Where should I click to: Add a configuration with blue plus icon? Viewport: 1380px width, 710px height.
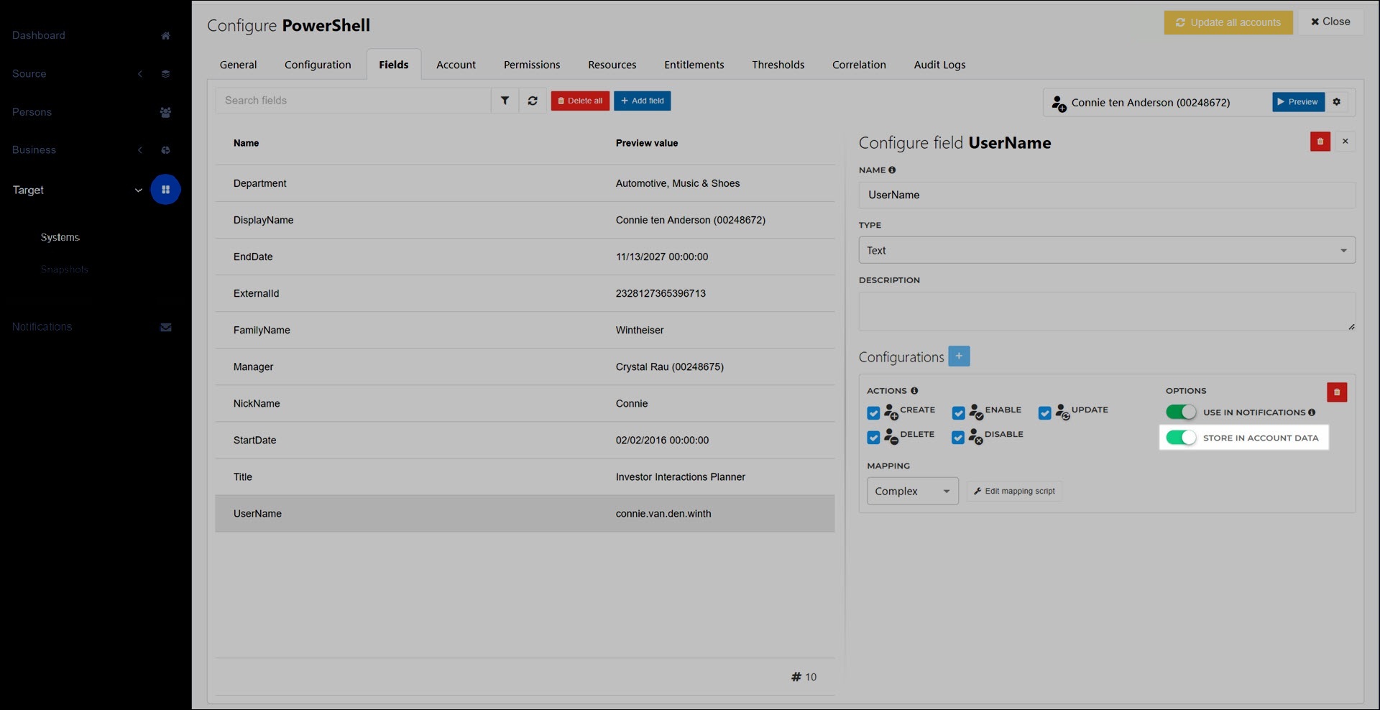(959, 356)
